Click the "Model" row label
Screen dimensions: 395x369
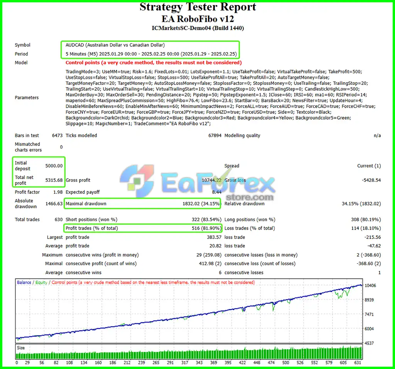tap(21, 63)
